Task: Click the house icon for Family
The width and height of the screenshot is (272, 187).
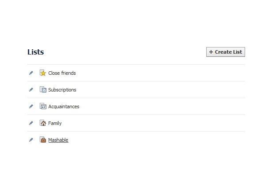Action: click(x=43, y=123)
